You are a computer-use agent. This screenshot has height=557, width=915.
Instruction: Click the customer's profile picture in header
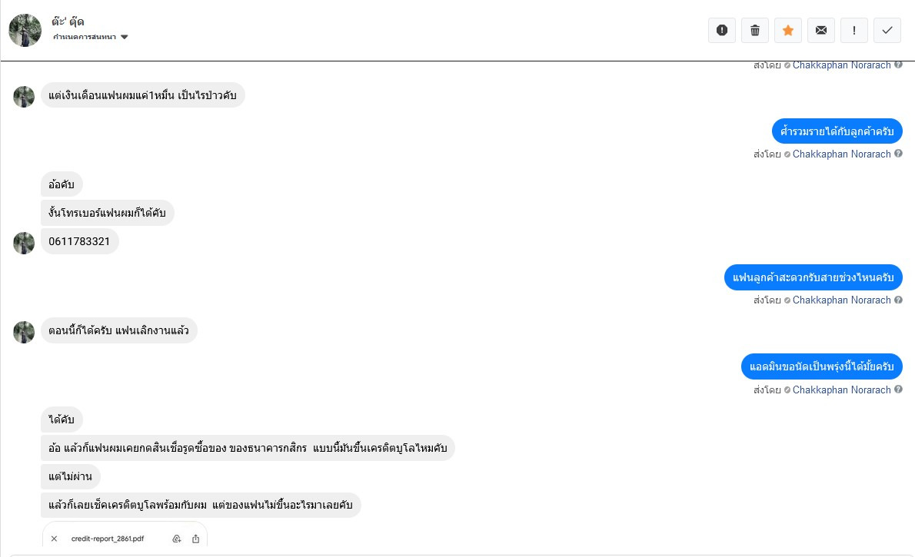(25, 30)
